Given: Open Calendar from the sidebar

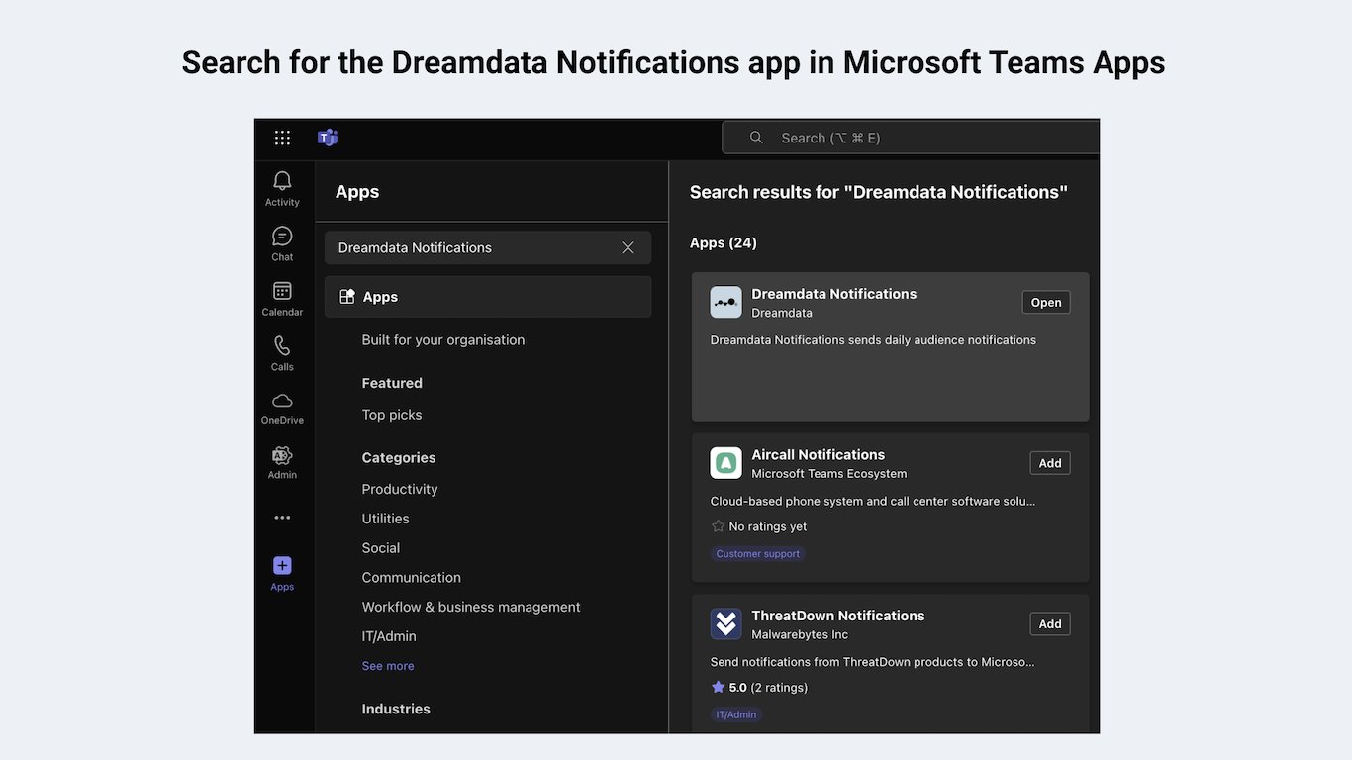Looking at the screenshot, I should [282, 299].
